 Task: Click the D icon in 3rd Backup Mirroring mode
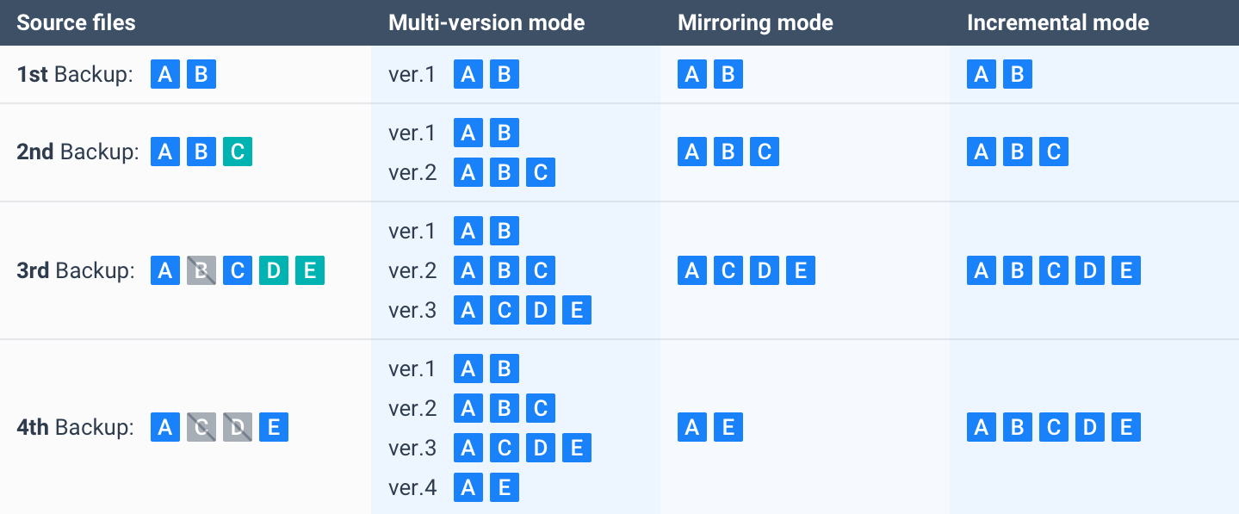(764, 271)
